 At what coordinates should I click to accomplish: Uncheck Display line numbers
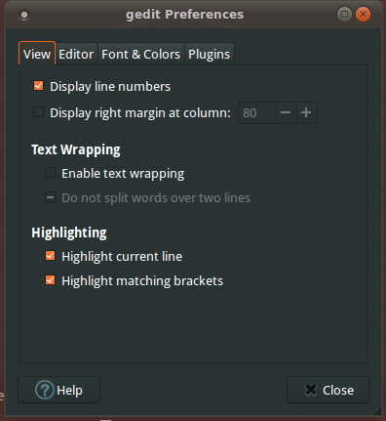pos(38,86)
